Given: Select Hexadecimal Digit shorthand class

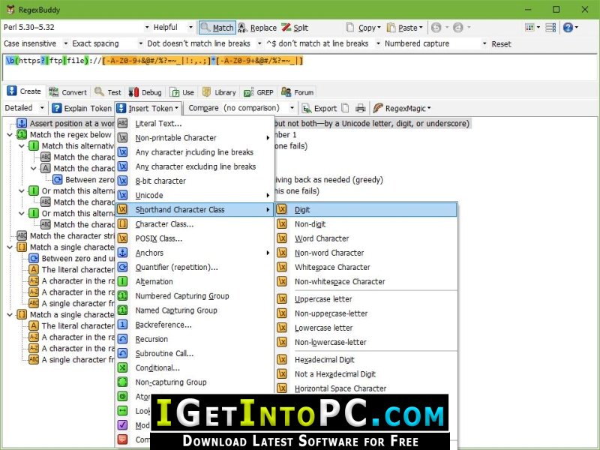Looking at the screenshot, I should (x=366, y=359).
